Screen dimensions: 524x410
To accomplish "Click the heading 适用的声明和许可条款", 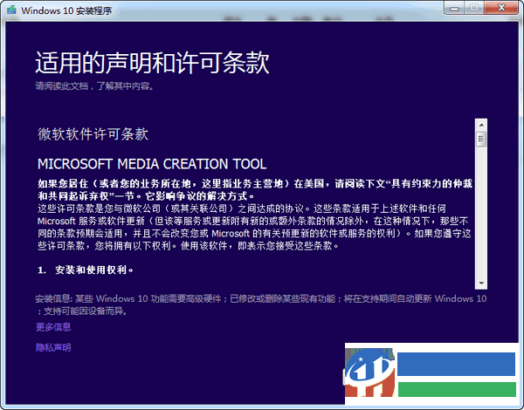I will pos(152,63).
